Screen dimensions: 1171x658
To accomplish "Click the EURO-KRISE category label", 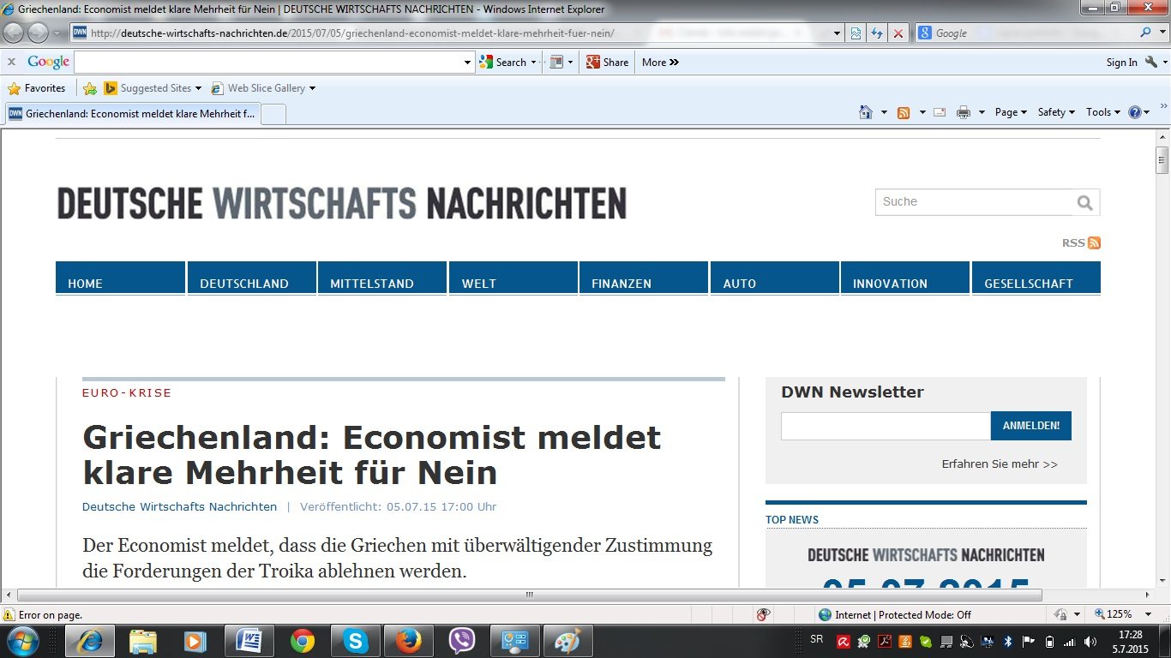I will click(127, 393).
